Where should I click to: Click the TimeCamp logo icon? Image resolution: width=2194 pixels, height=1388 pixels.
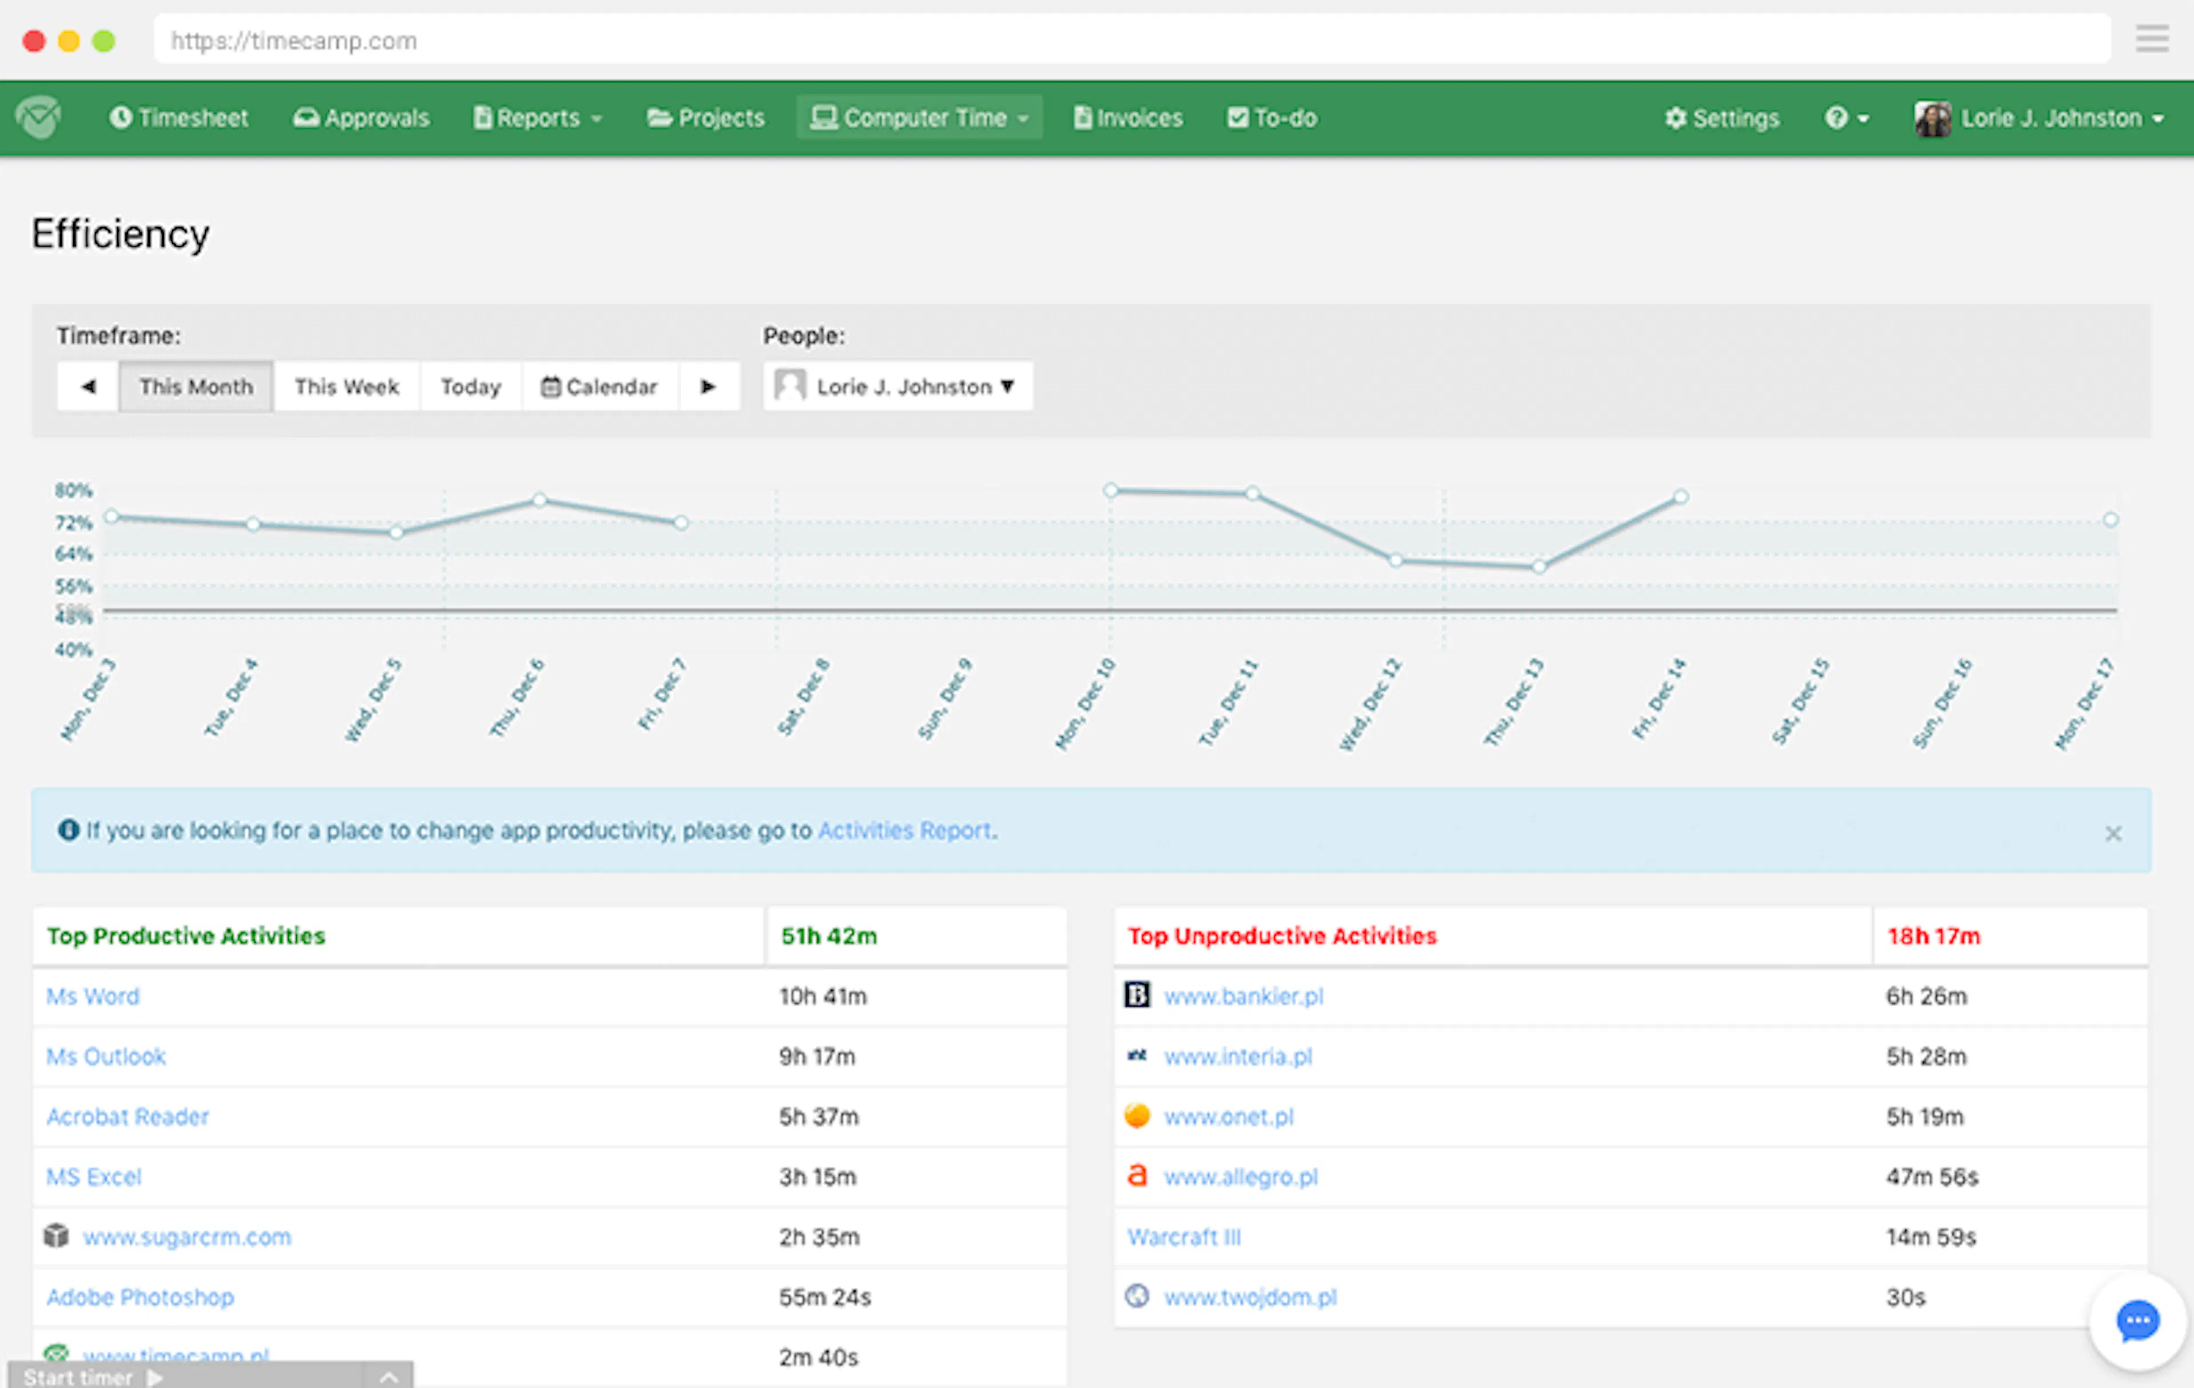[38, 118]
